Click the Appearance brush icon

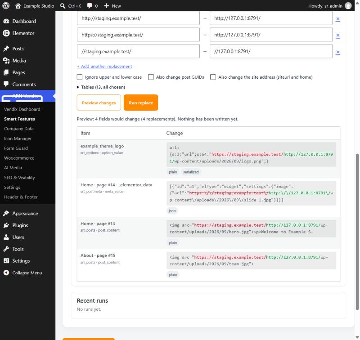pos(6,213)
